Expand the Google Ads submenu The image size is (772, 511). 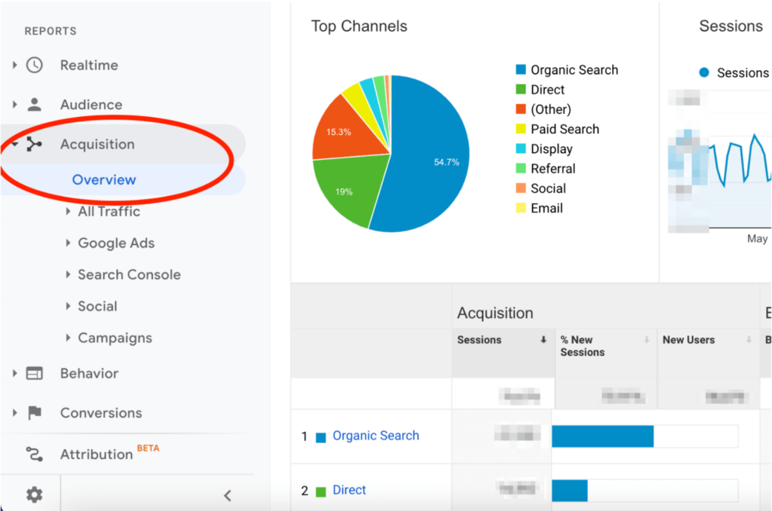(x=69, y=243)
